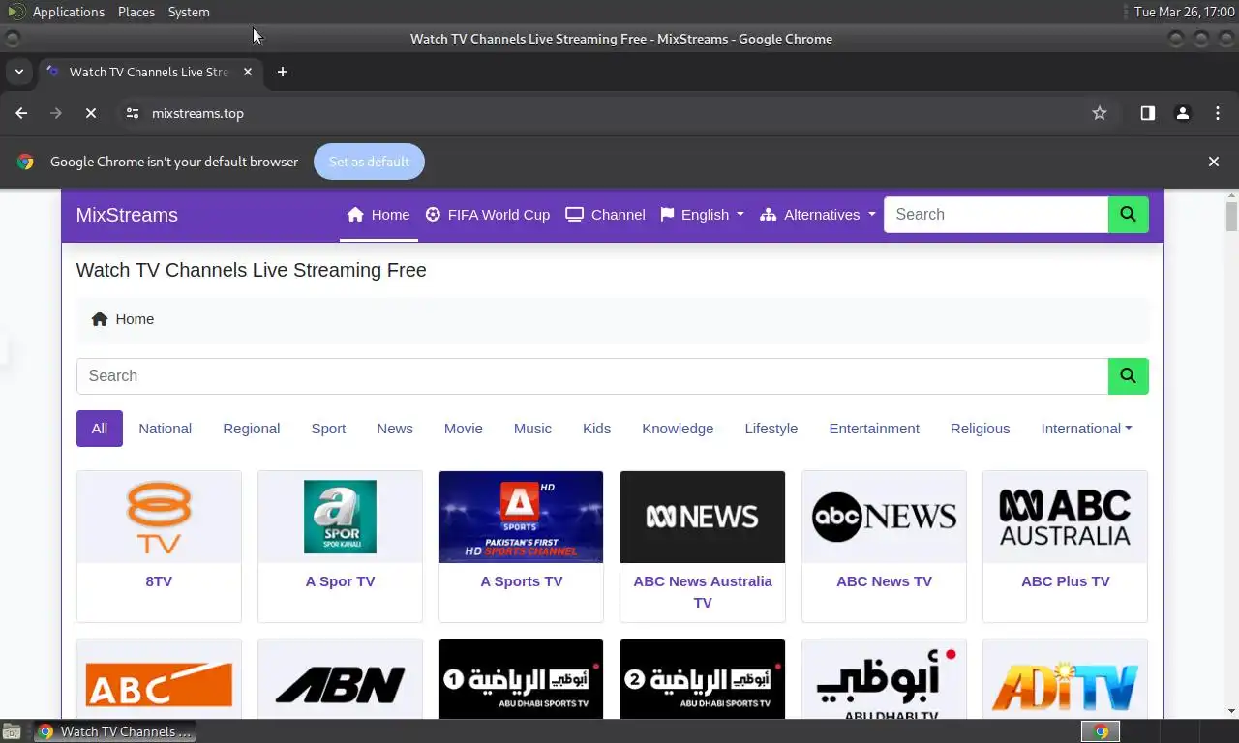Image resolution: width=1239 pixels, height=743 pixels.
Task: Go back to previous page
Action: 21,113
